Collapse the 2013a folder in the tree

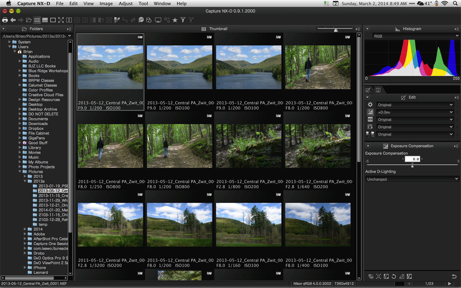coord(25,181)
